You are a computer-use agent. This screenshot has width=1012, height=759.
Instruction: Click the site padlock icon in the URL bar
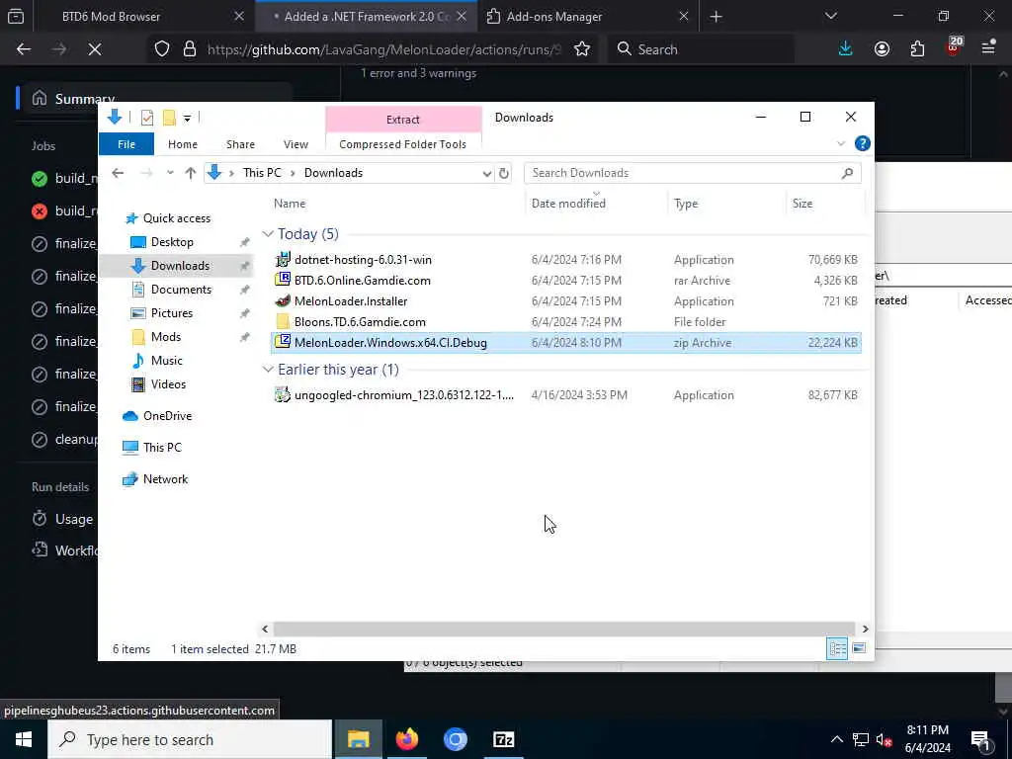click(x=189, y=49)
